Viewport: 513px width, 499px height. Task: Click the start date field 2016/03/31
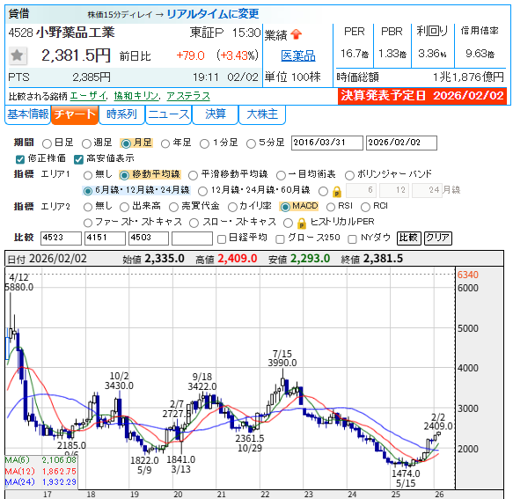[x=327, y=143]
